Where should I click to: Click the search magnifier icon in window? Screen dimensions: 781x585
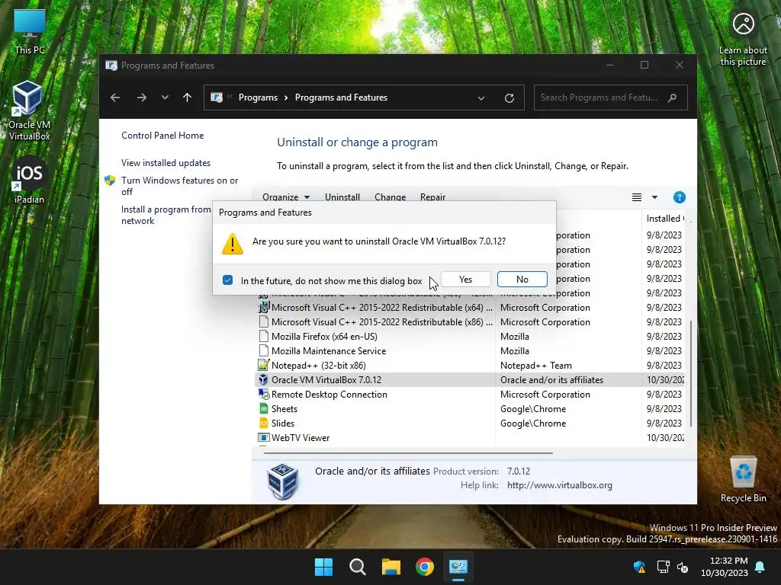pos(673,97)
